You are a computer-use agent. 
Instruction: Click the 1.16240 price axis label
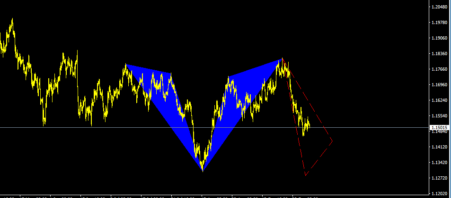pyautogui.click(x=440, y=100)
